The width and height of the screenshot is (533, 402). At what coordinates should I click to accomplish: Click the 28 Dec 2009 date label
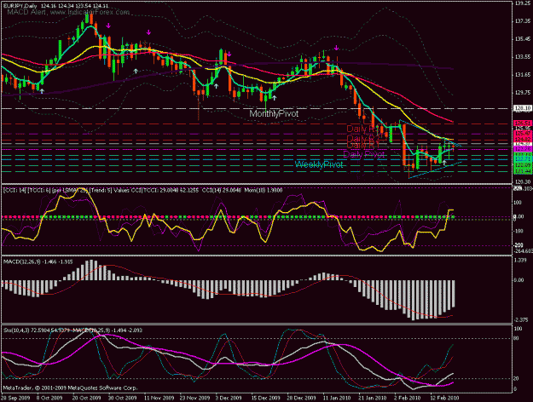301,398
